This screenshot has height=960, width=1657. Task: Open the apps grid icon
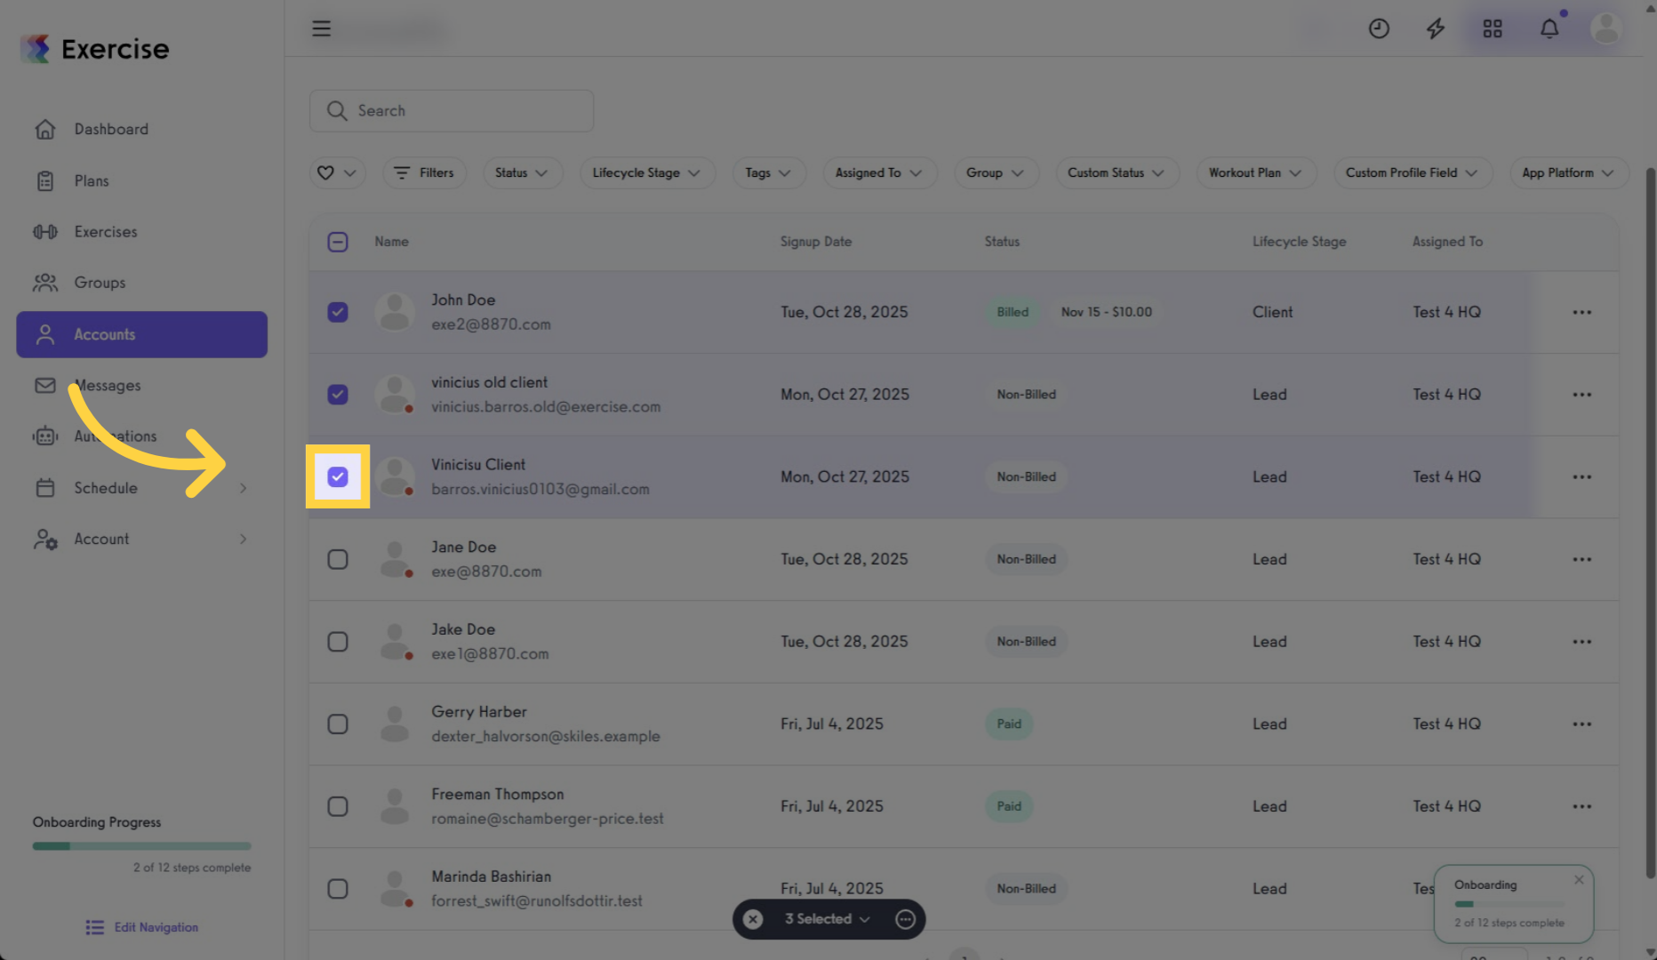[x=1492, y=28]
